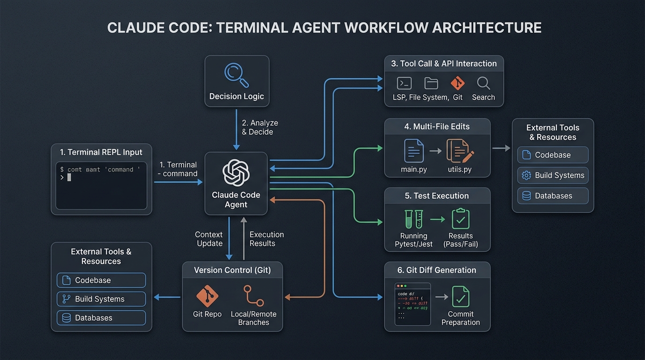645x360 pixels.
Task: Click '5. Test Execution' header
Action: [437, 196]
